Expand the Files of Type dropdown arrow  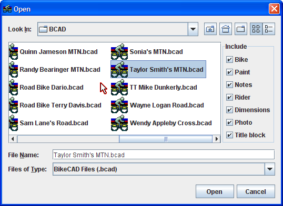[x=270, y=169]
